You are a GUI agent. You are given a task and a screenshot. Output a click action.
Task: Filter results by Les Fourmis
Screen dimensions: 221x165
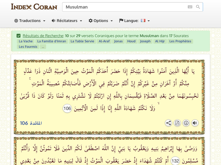tap(28, 47)
